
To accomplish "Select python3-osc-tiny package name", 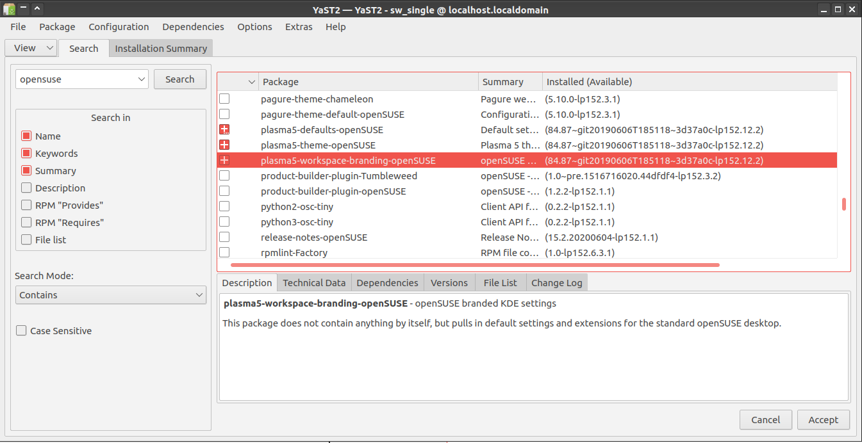I will pyautogui.click(x=297, y=222).
